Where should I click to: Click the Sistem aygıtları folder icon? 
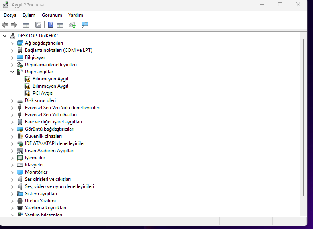(20, 194)
